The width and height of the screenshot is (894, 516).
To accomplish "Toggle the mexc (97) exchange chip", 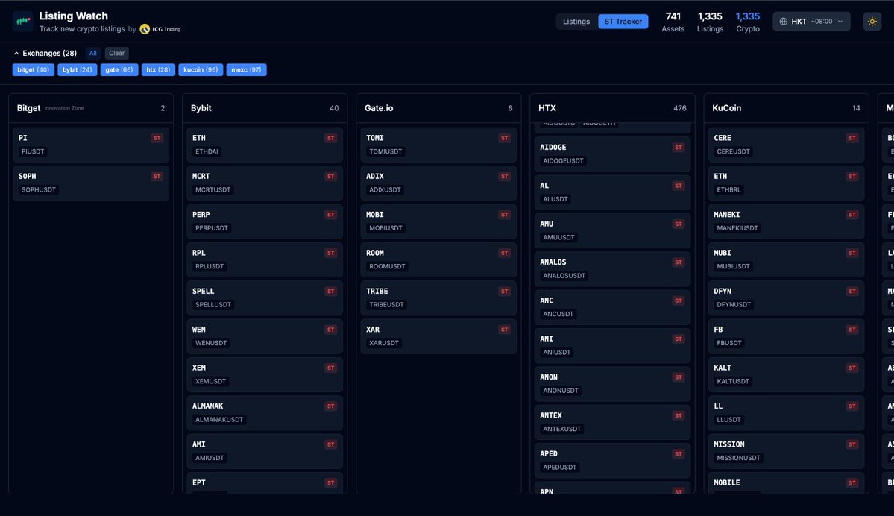I will pos(246,69).
